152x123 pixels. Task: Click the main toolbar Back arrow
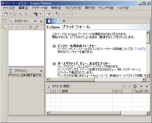tap(64, 14)
